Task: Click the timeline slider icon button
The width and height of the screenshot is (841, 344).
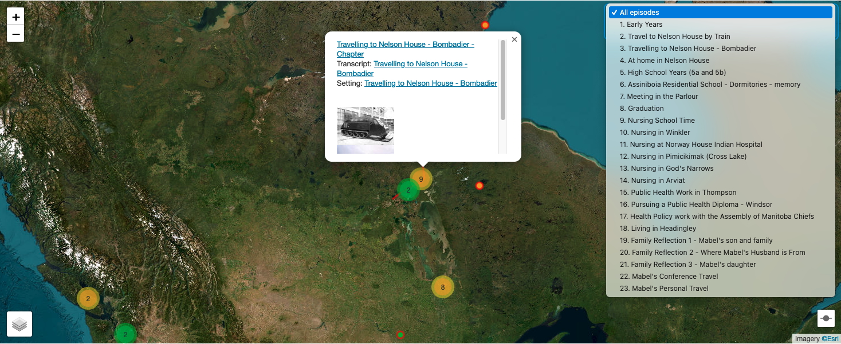Action: pyautogui.click(x=826, y=318)
